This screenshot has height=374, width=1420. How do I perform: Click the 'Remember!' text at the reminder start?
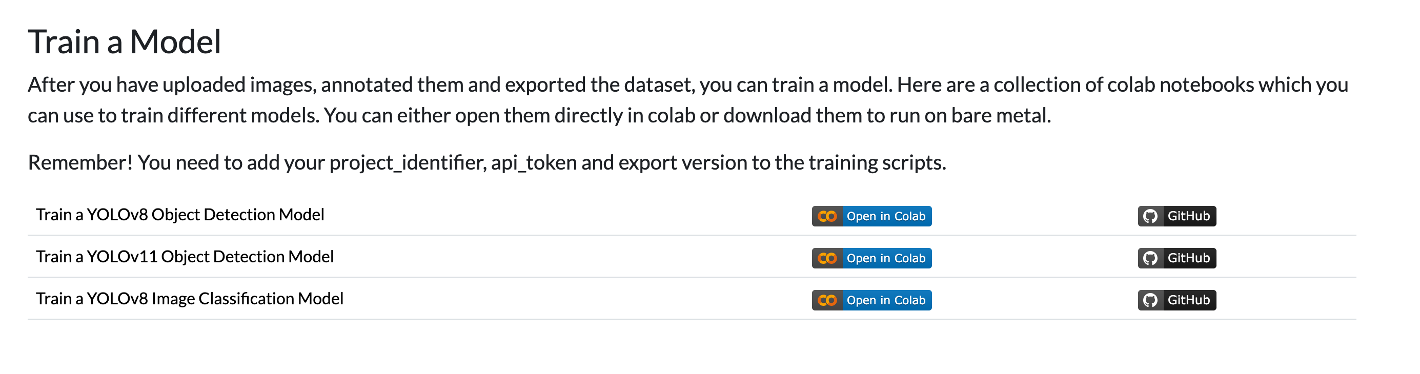(80, 162)
